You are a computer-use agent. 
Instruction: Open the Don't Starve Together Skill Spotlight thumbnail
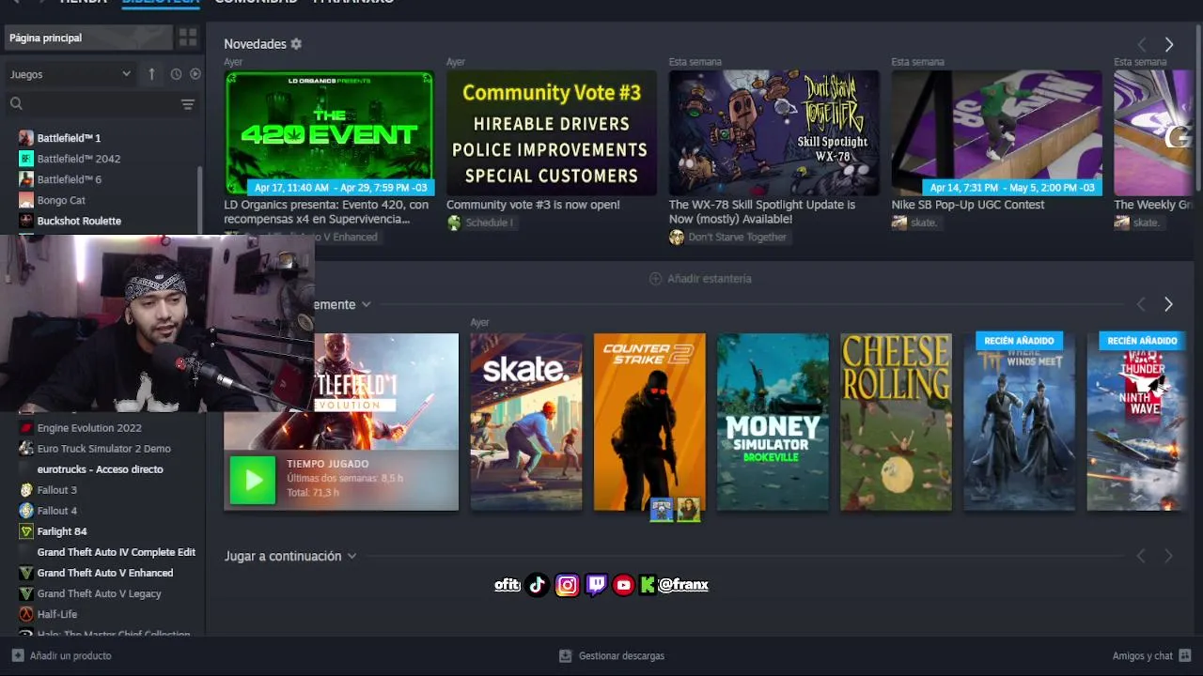click(774, 132)
